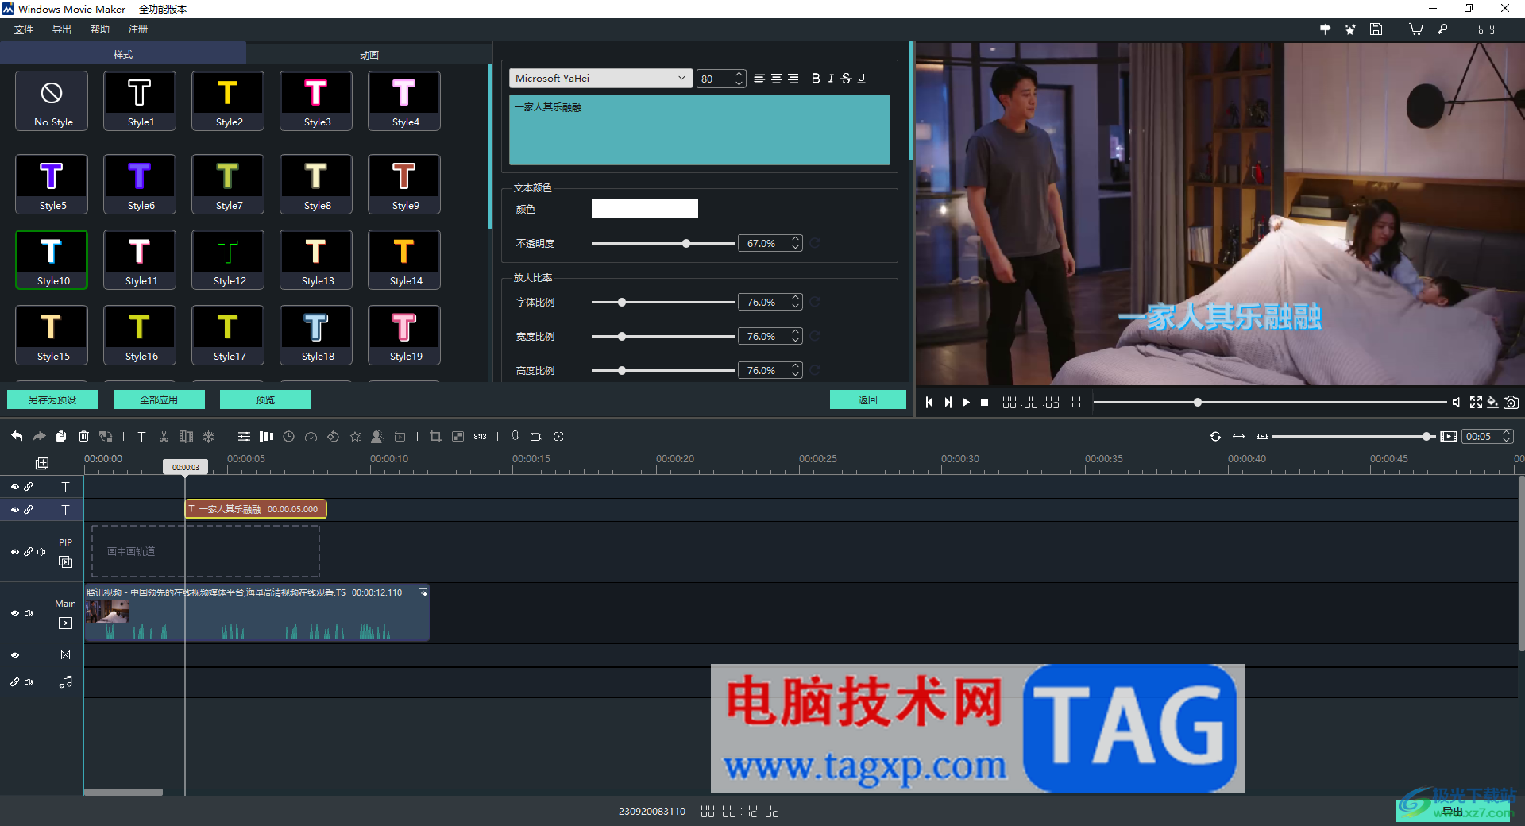Click the height ratio 76.0% spinner arrows
This screenshot has width=1525, height=826.
[795, 370]
